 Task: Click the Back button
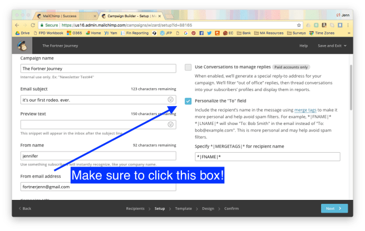(x=25, y=208)
